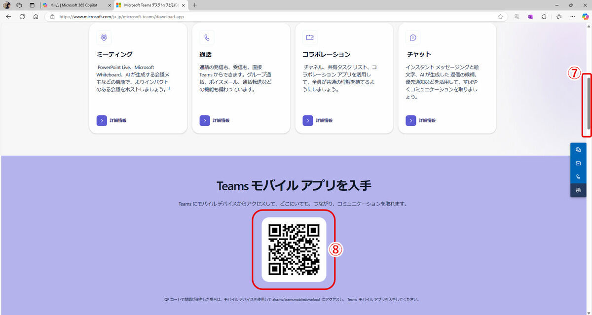Open the details arrow under Chat card
Screen dimensions: 592x315
(411, 120)
